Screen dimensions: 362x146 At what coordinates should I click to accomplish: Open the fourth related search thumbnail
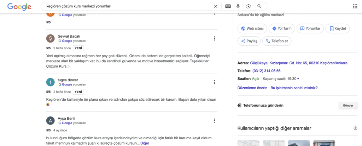[x=324, y=143]
